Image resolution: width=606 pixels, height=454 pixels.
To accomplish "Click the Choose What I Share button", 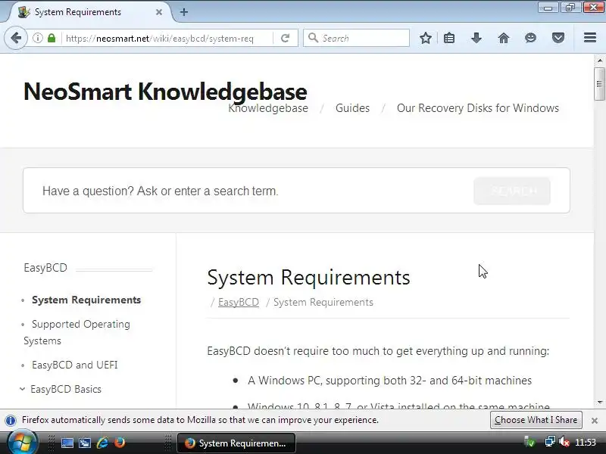I will click(x=536, y=420).
